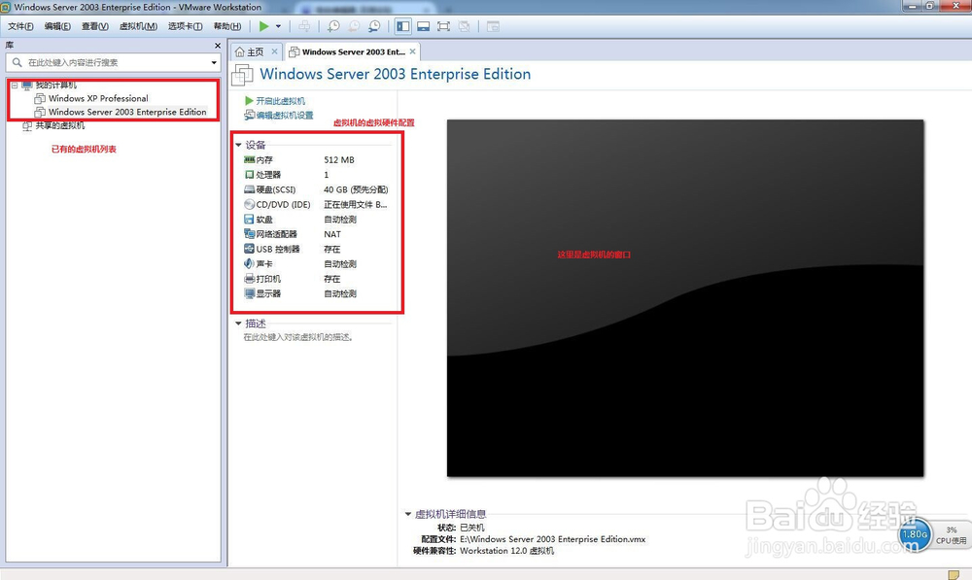
Task: Click the take snapshot clock toolbar icon
Action: tap(335, 26)
